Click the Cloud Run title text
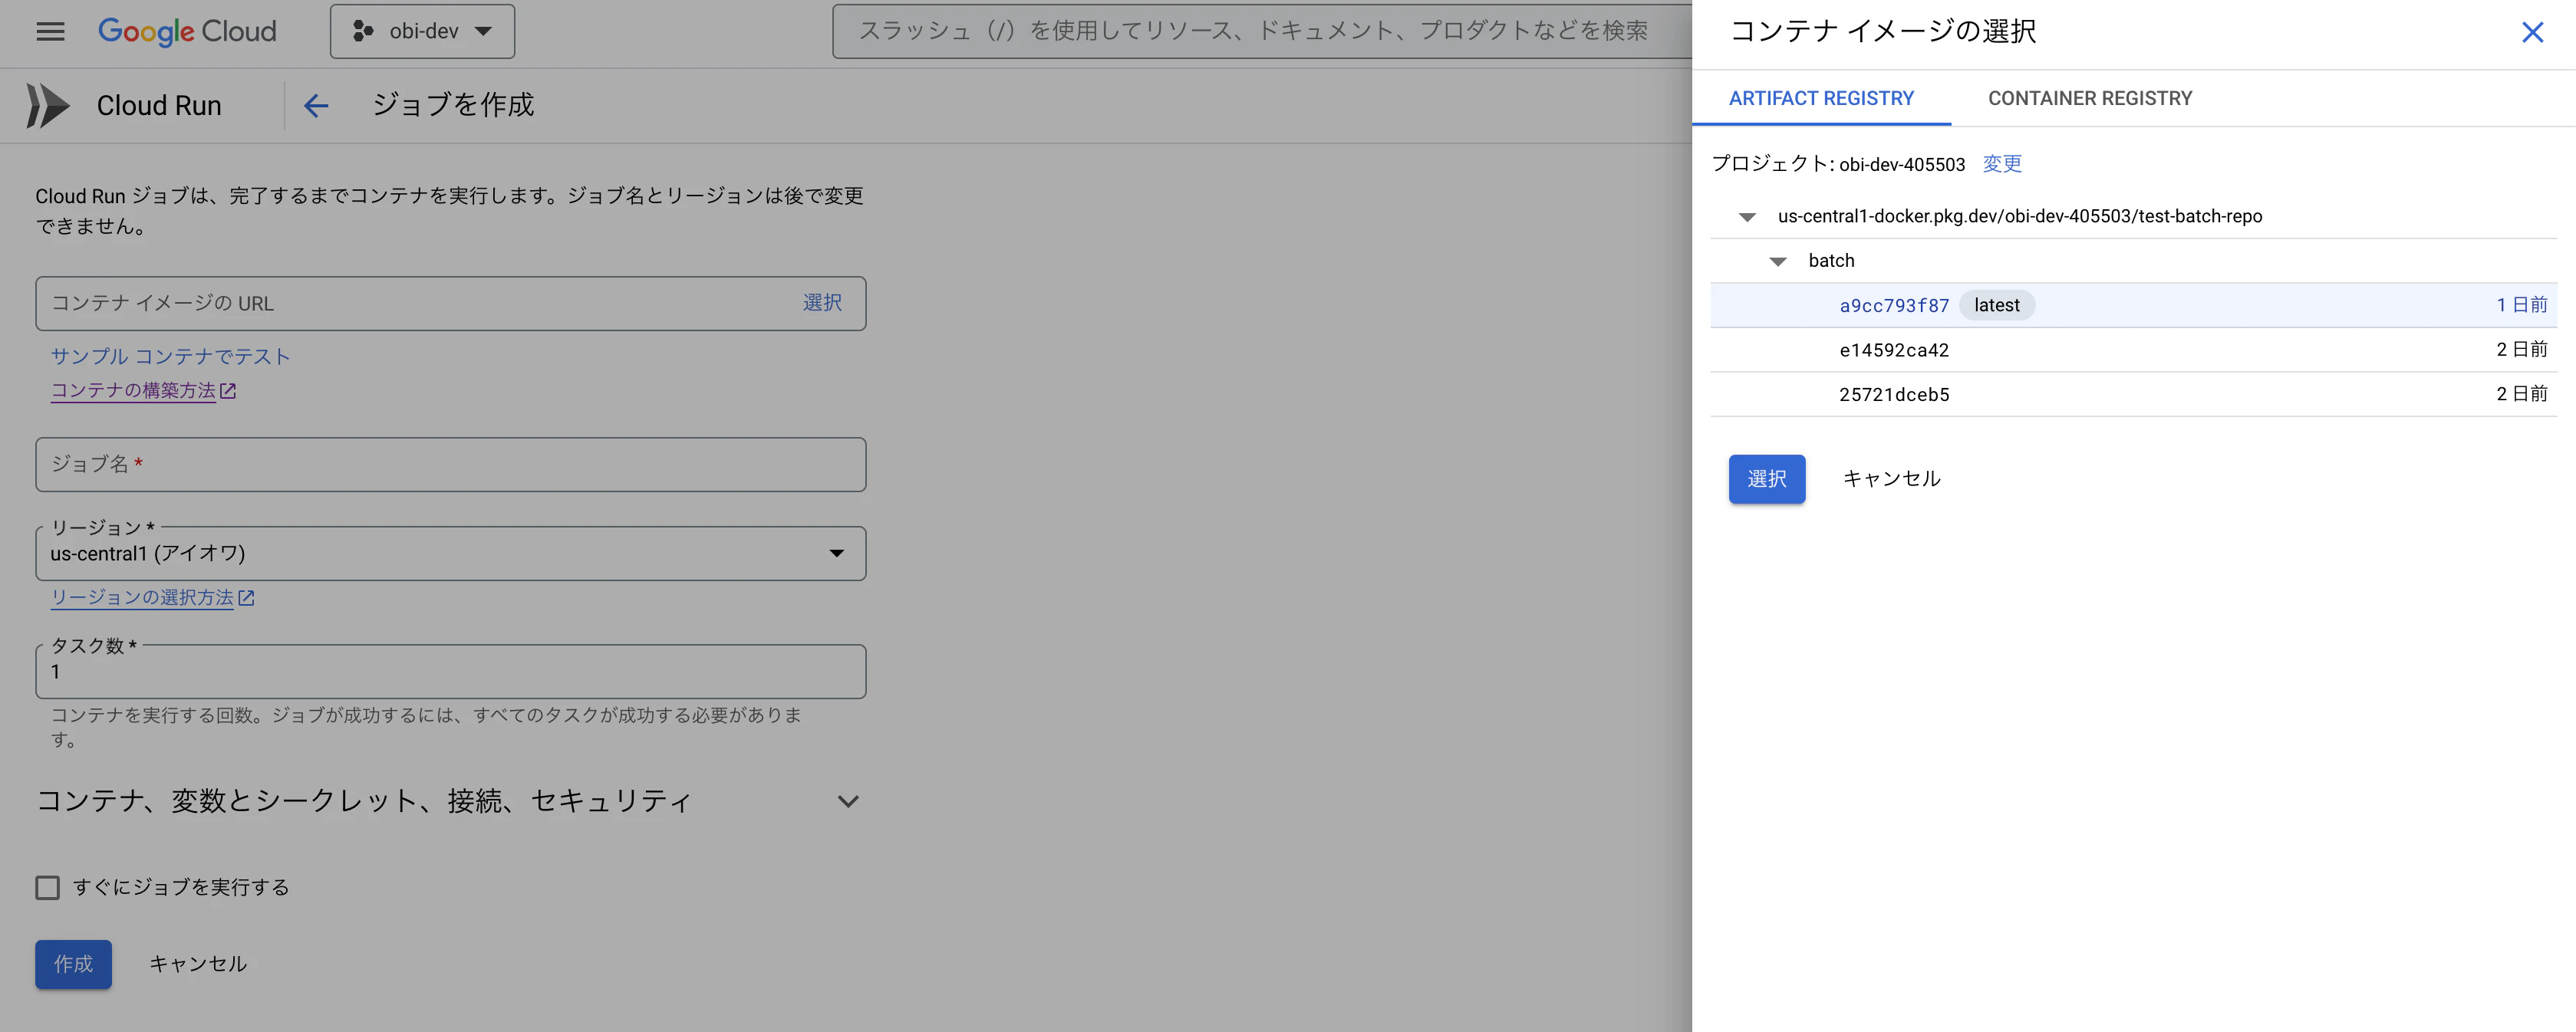Screen dimensions: 2576x1032 pyautogui.click(x=159, y=106)
